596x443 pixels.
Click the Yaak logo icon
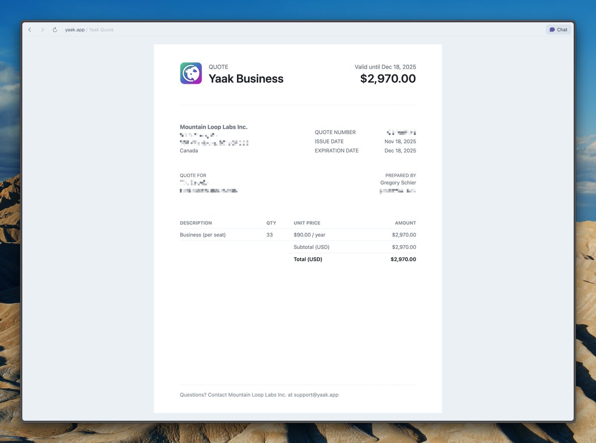click(x=191, y=73)
